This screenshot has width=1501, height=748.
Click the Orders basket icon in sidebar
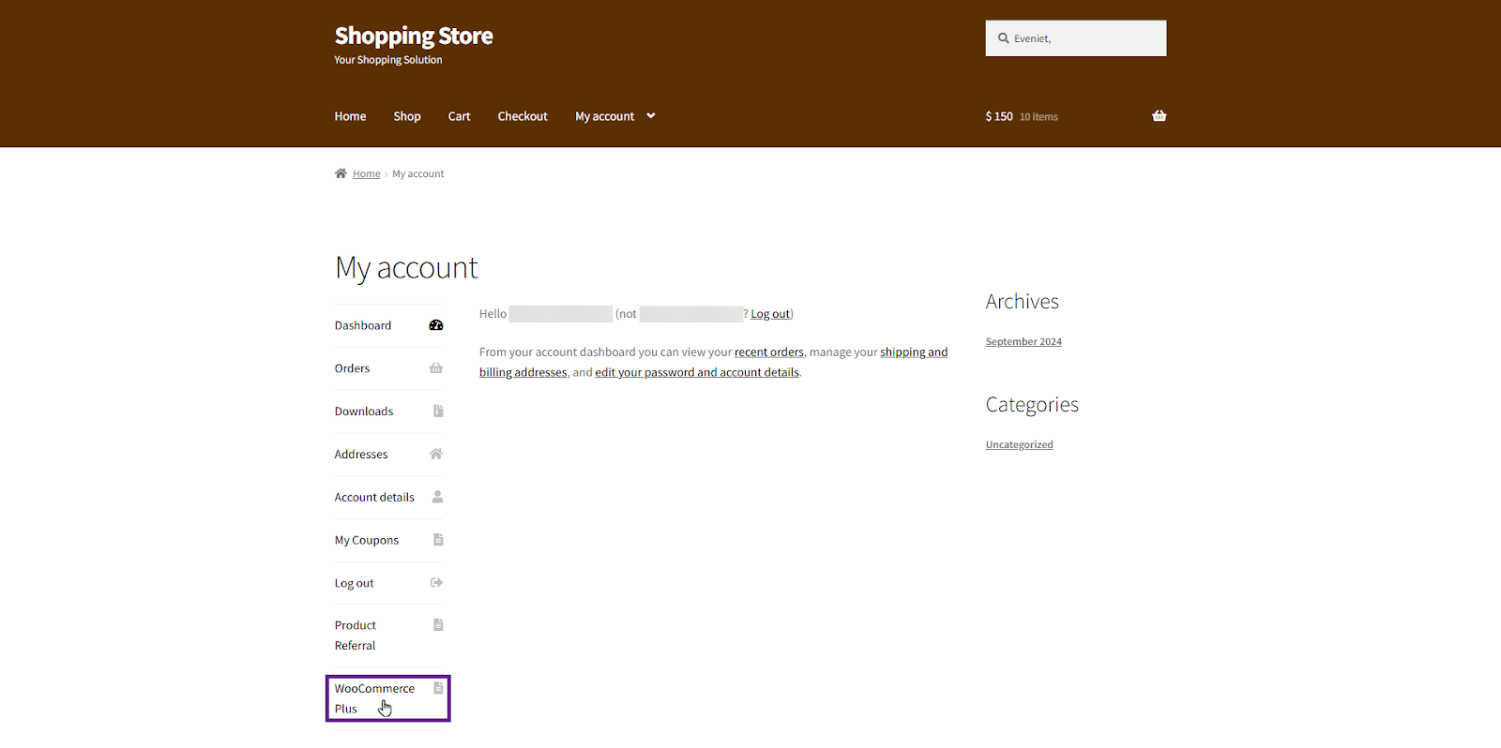point(436,368)
